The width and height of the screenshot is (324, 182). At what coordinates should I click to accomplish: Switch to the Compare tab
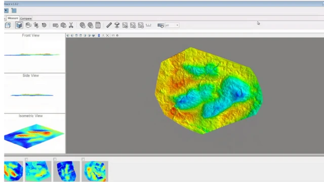pos(26,18)
